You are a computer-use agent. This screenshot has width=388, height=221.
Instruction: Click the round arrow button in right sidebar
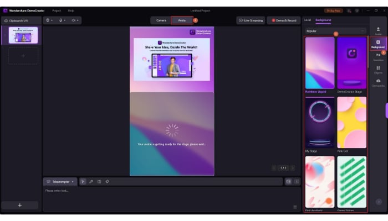pos(379,202)
